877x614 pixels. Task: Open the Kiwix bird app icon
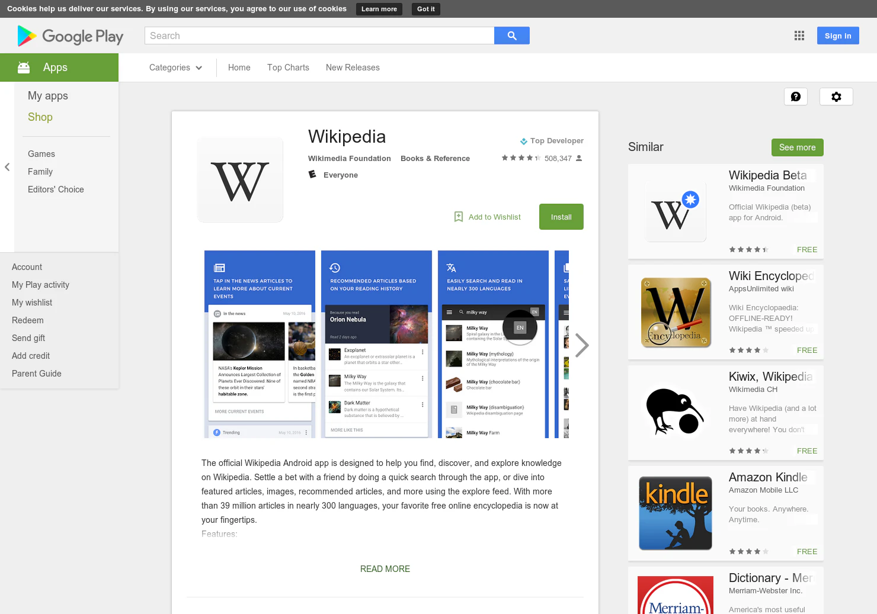pyautogui.click(x=676, y=413)
